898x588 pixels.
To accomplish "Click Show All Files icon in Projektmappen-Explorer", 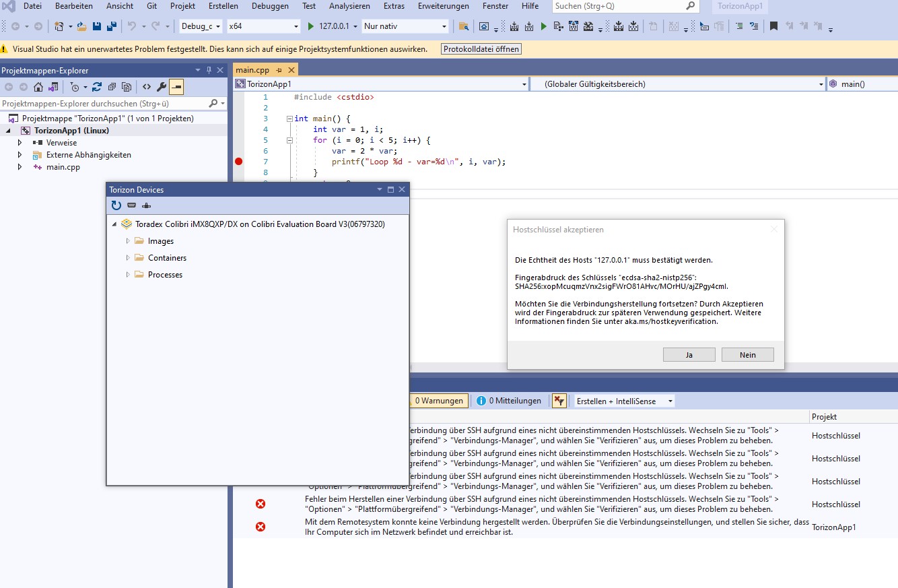I will tap(127, 87).
